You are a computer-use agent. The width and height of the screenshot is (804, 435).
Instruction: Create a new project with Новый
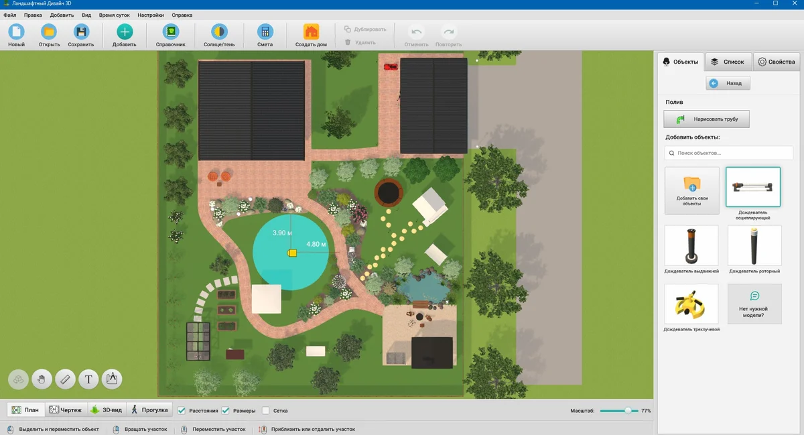(16, 35)
